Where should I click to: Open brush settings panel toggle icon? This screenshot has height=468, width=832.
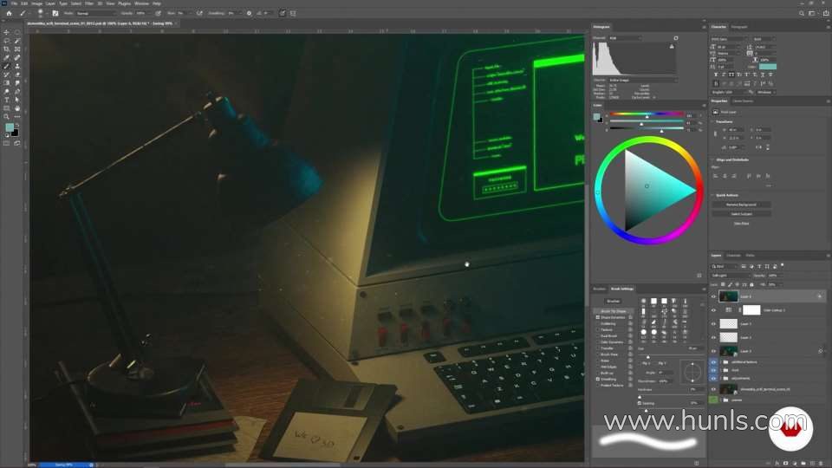point(55,13)
